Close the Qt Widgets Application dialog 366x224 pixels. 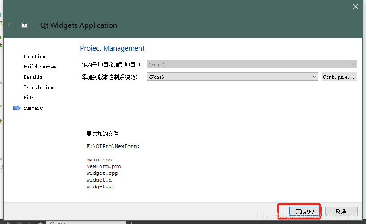pos(356,7)
